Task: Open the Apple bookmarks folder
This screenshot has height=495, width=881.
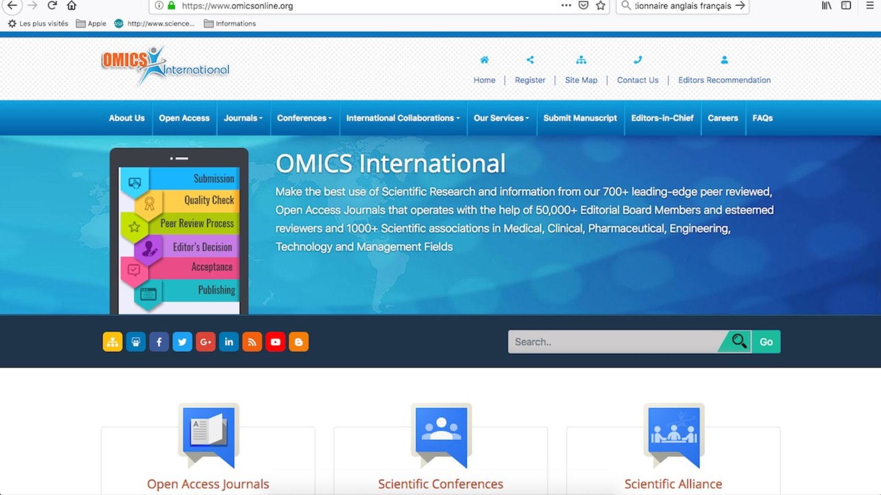Action: pos(91,24)
